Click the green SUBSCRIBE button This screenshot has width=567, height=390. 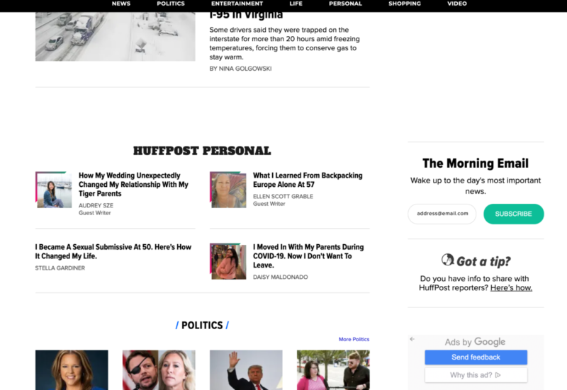pos(513,214)
